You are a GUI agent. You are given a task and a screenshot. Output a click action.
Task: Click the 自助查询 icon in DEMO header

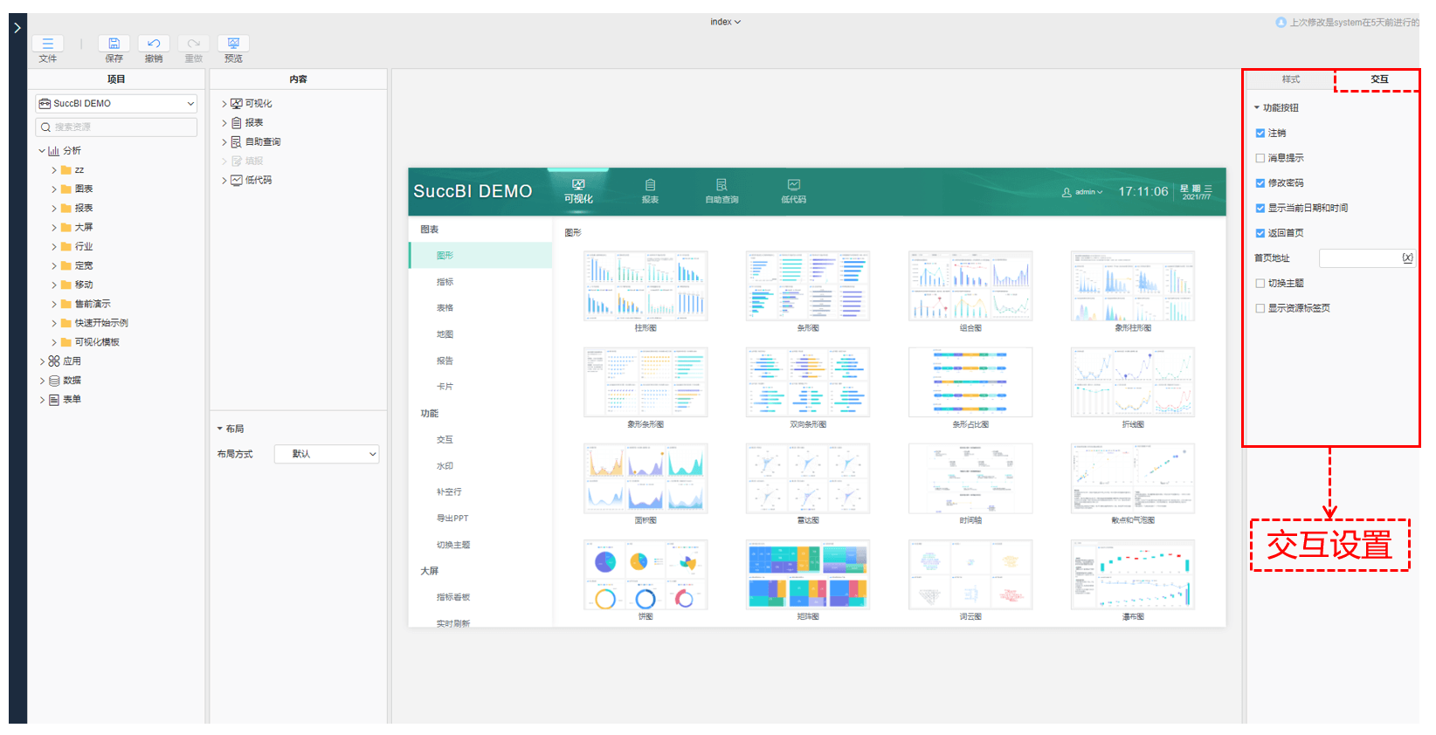click(721, 185)
